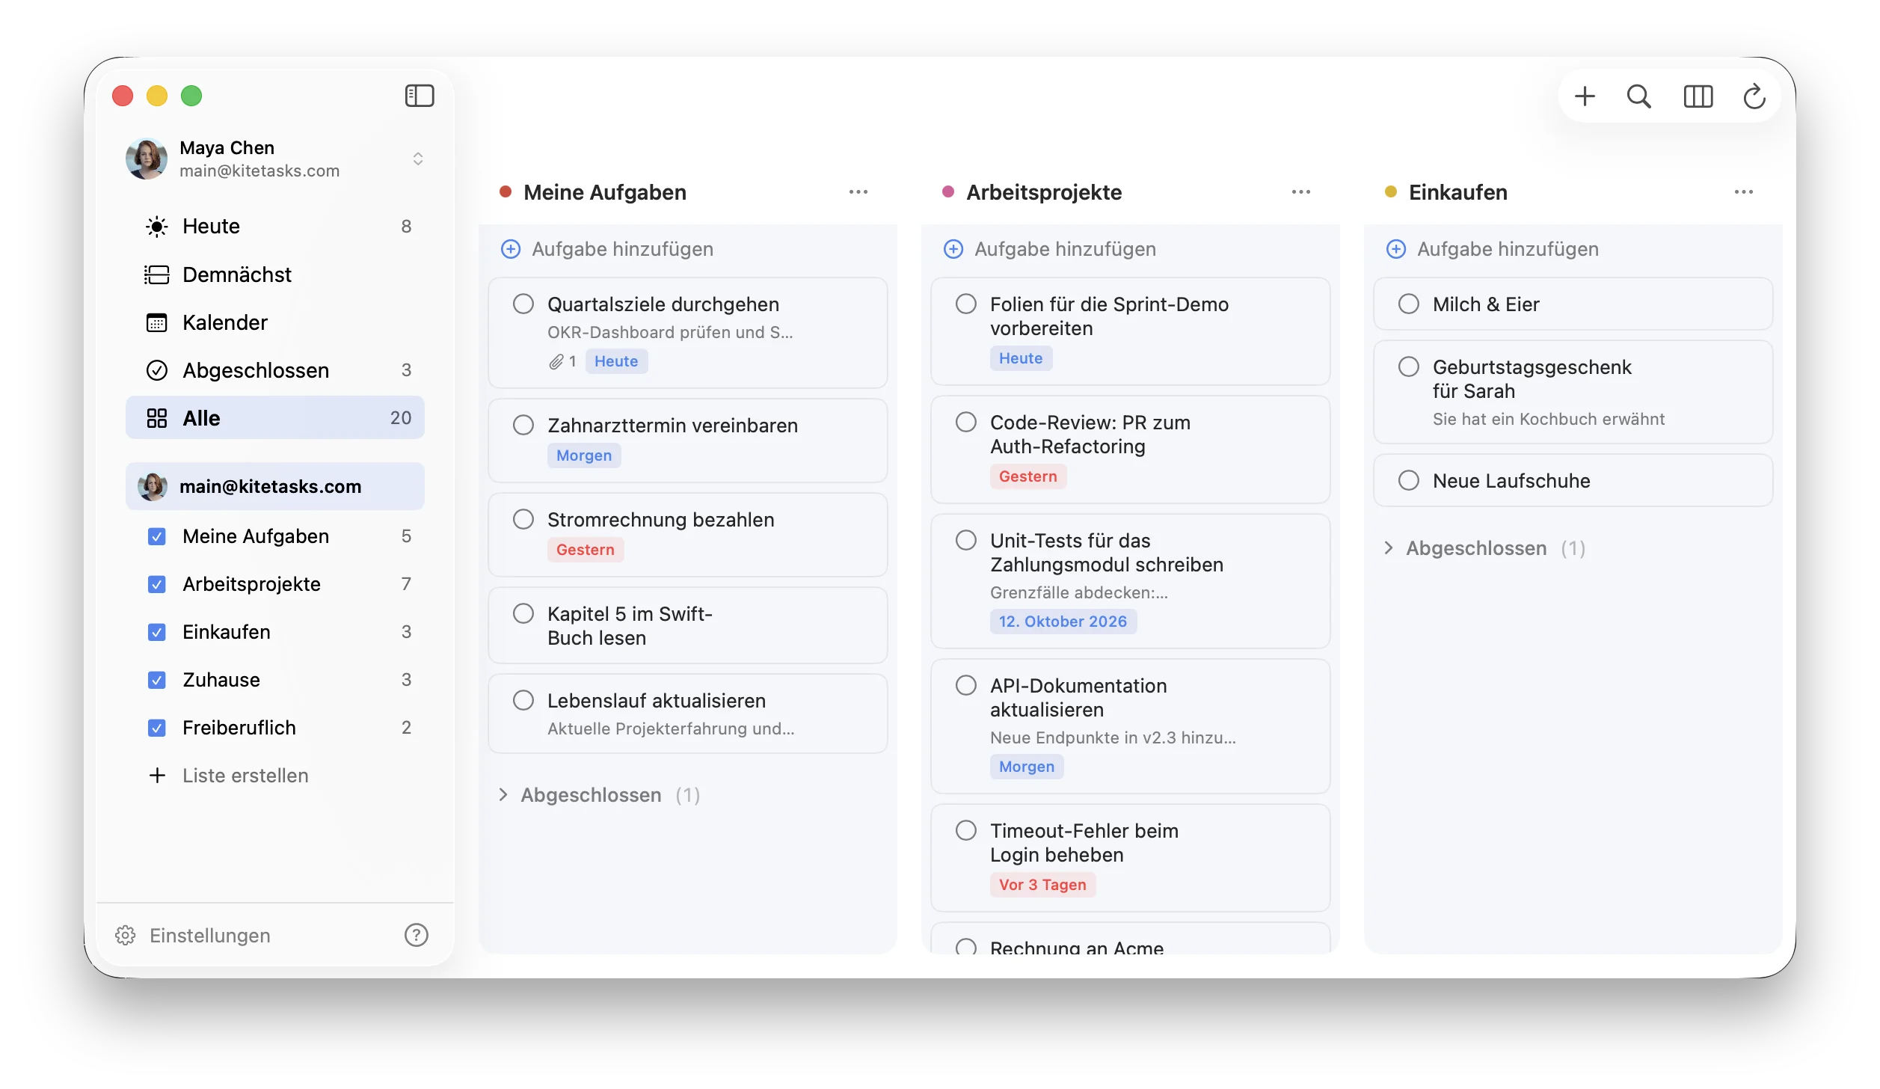Click the Einstellungen gear icon
Screen dimensions: 1880x1089
pyautogui.click(x=126, y=935)
